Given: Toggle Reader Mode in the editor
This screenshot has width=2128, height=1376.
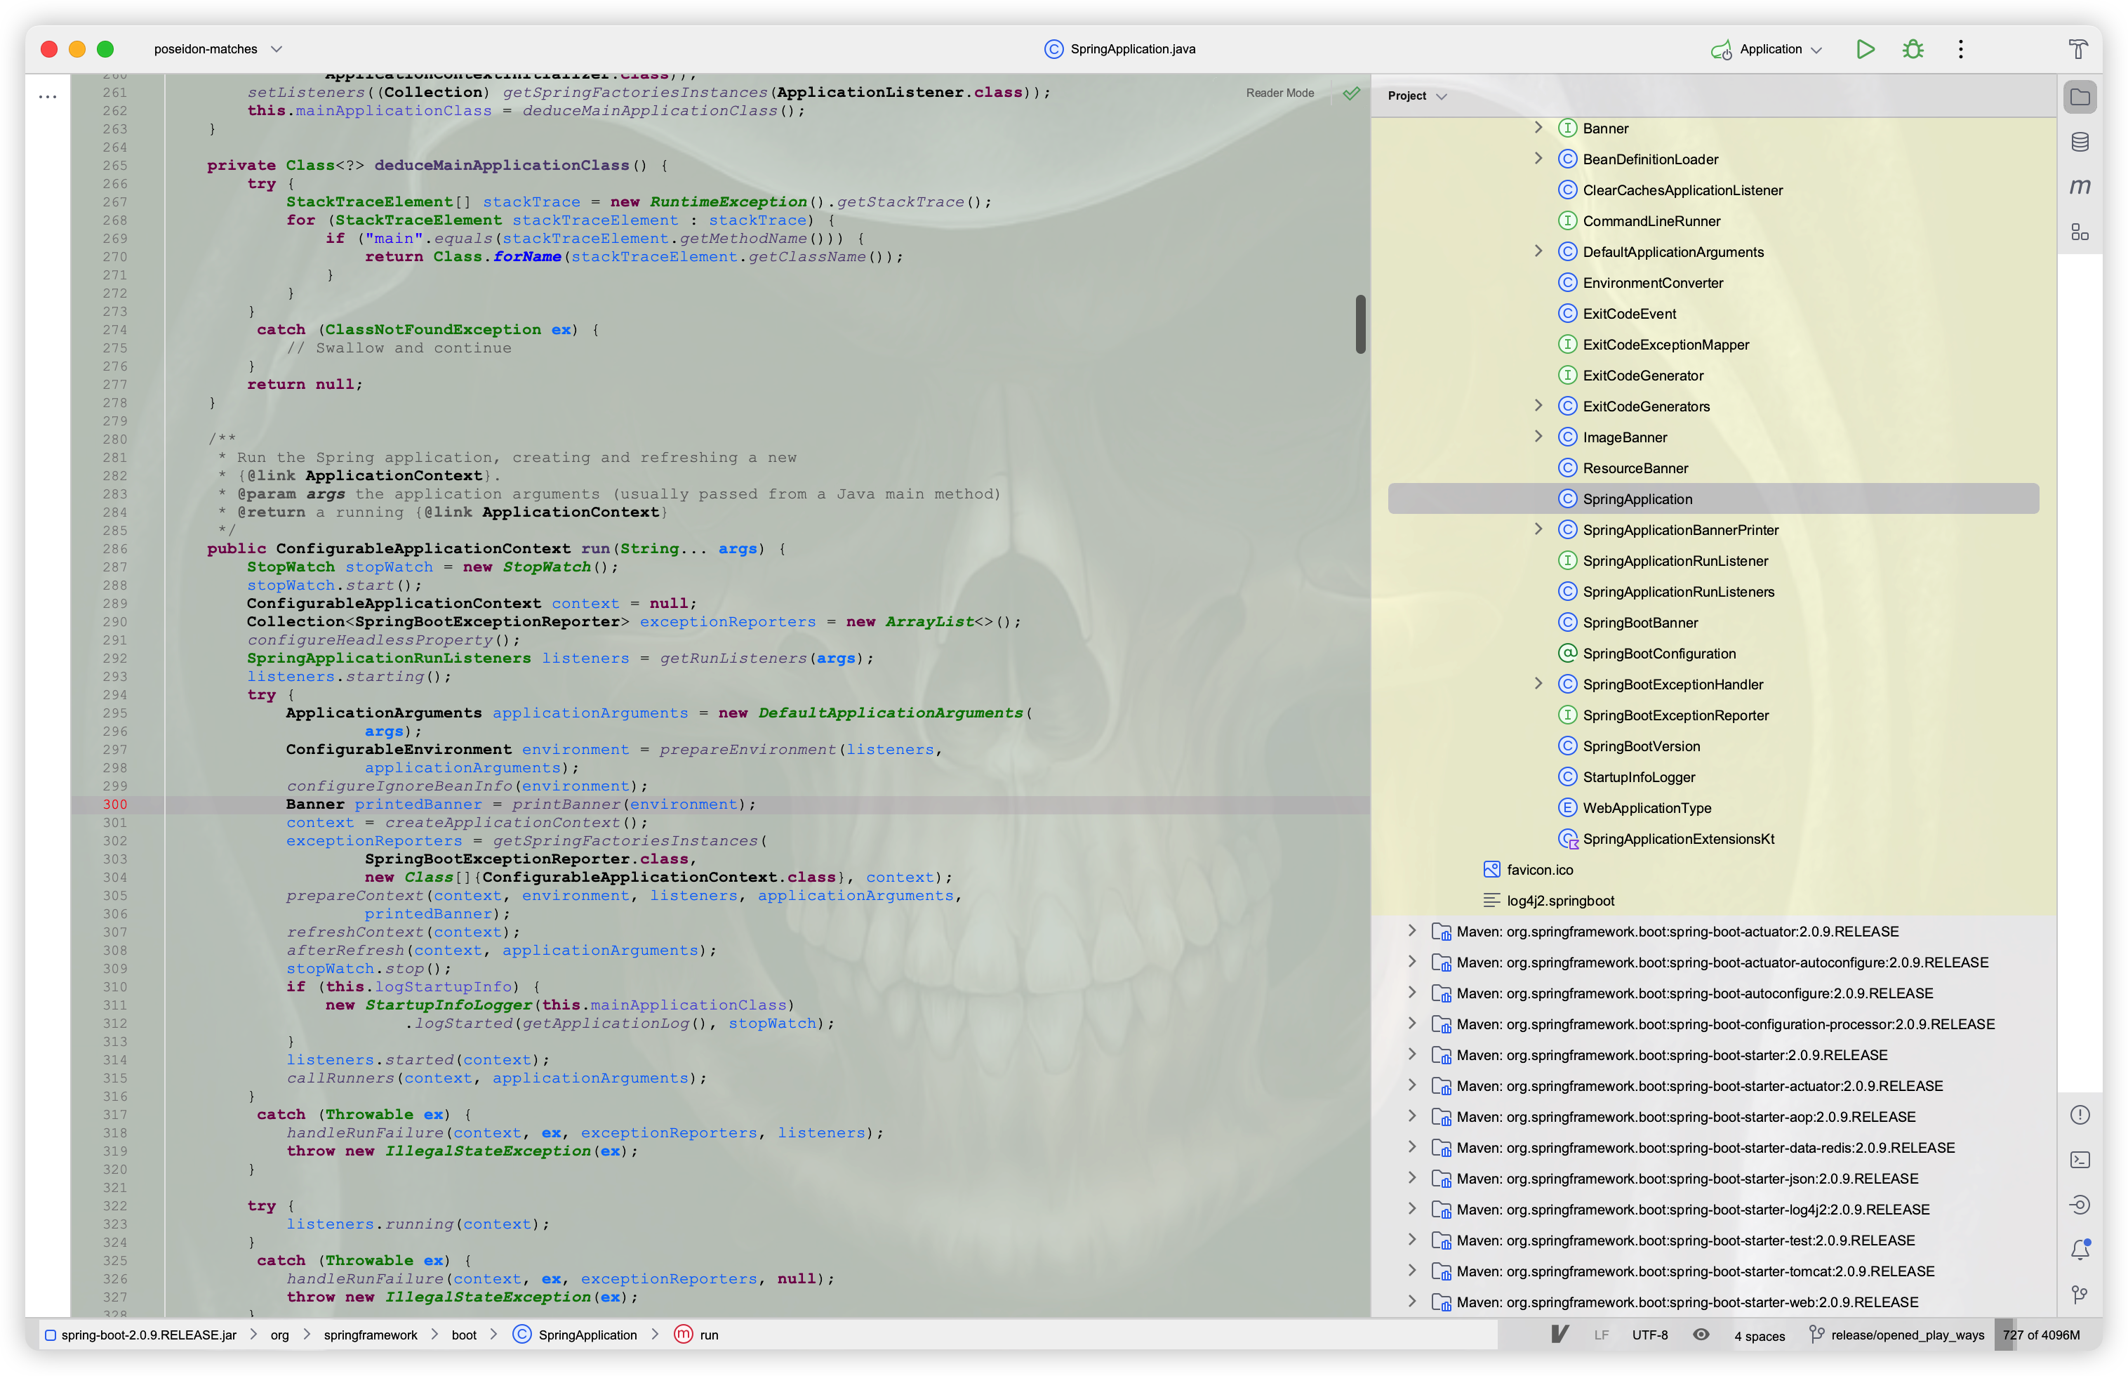Looking at the screenshot, I should click(x=1279, y=93).
